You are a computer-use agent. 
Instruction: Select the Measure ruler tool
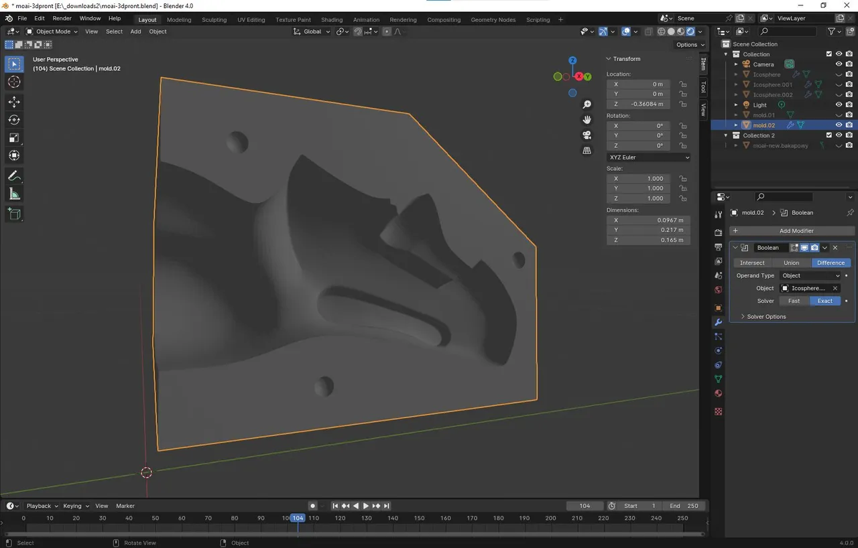14,194
